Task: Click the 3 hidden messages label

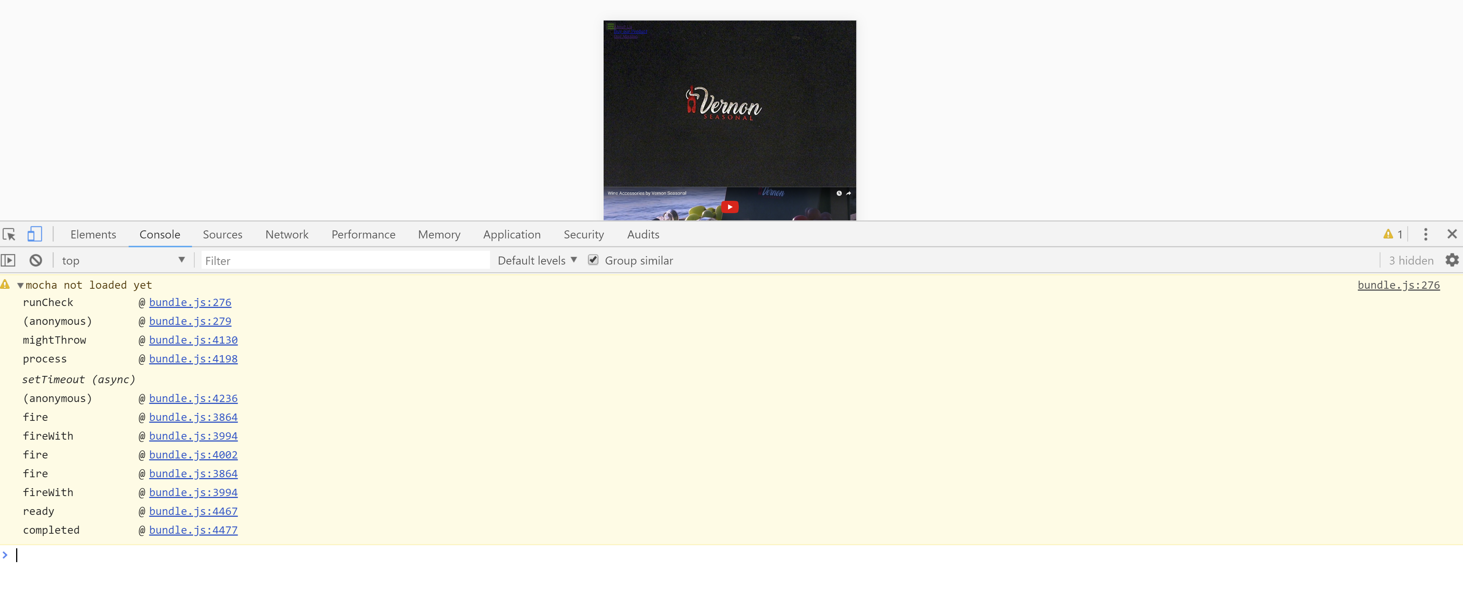Action: pos(1411,260)
